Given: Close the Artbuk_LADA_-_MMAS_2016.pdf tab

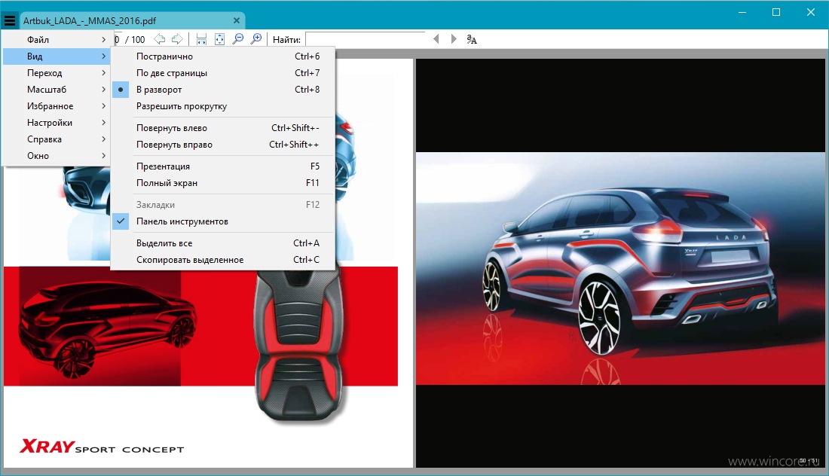Looking at the screenshot, I should pyautogui.click(x=237, y=20).
